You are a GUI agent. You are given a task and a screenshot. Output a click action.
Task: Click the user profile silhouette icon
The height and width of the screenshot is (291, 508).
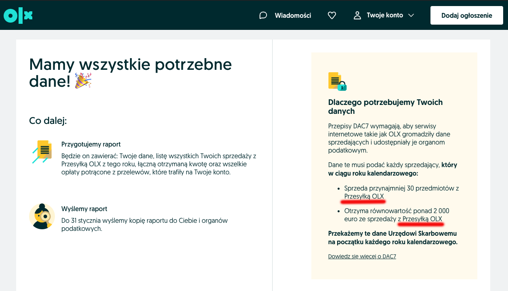coord(357,15)
